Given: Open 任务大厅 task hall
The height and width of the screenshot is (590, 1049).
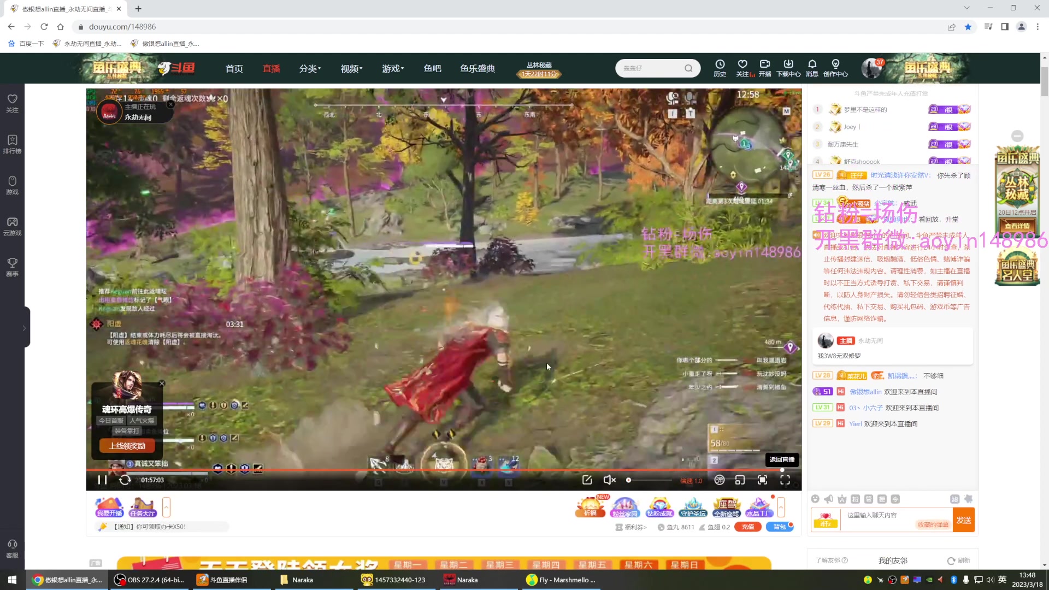Looking at the screenshot, I should point(143,508).
